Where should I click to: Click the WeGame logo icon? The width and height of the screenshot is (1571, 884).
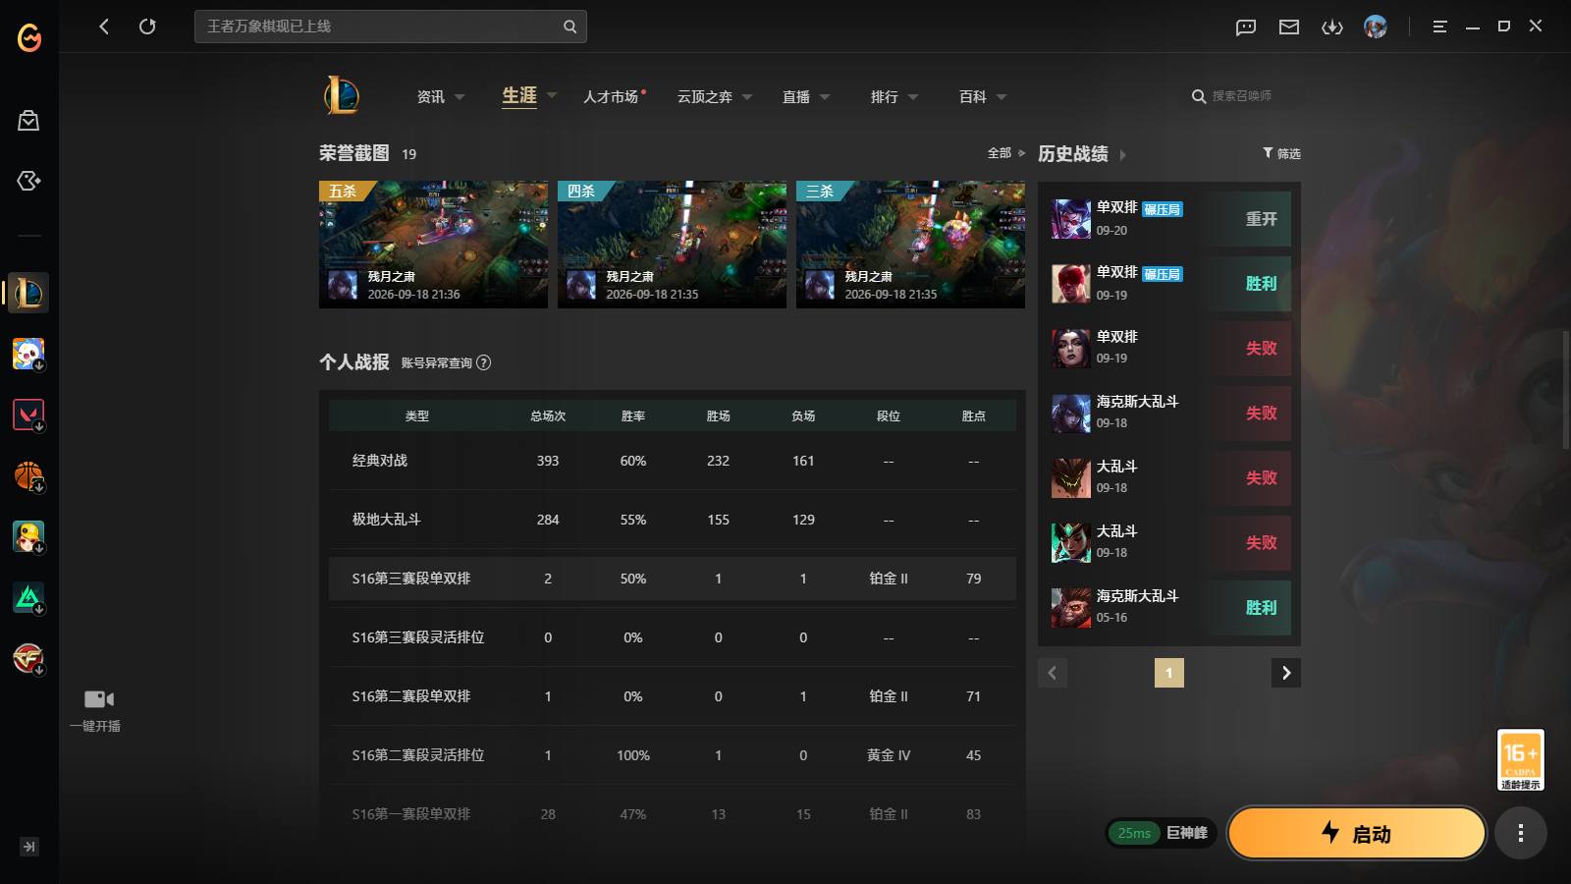point(29,37)
